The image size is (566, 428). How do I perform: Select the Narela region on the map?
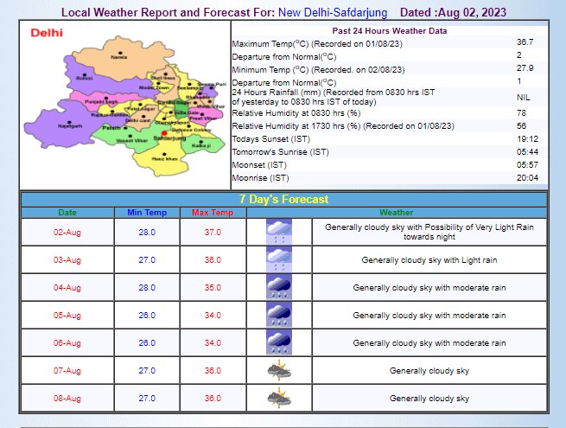click(118, 56)
